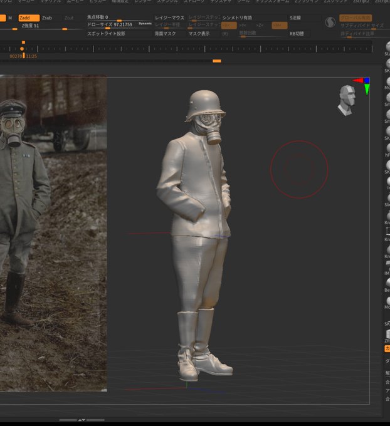
Task: Open the Zプラグイン menu
Action: tap(307, 1)
